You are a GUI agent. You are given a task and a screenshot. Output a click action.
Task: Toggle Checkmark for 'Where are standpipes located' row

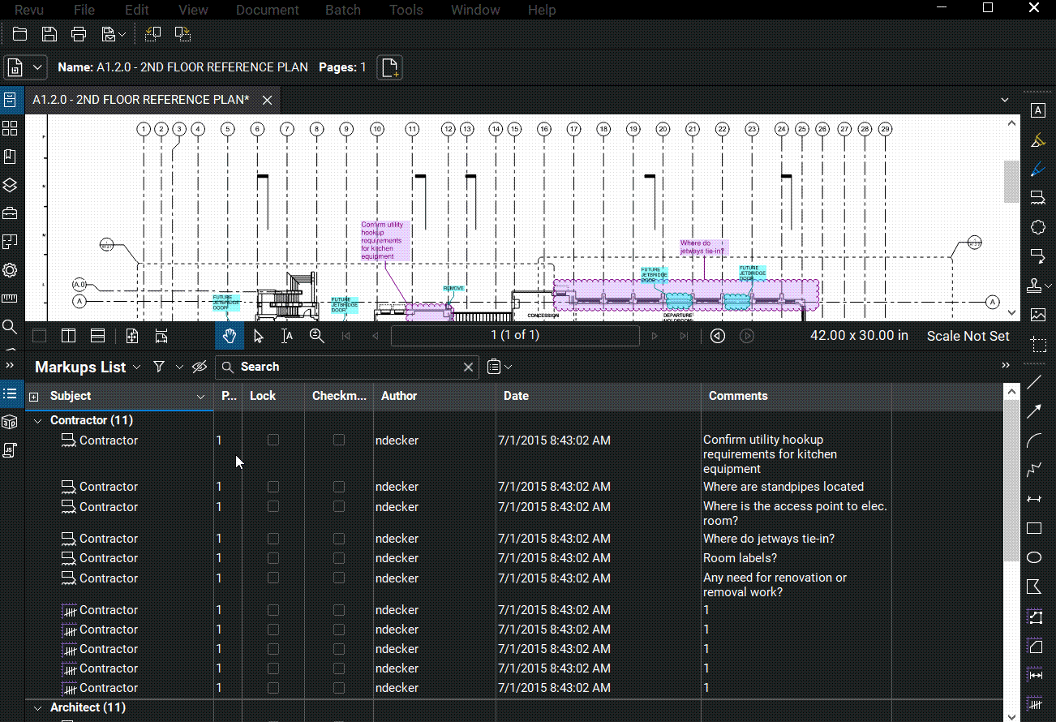pyautogui.click(x=339, y=487)
